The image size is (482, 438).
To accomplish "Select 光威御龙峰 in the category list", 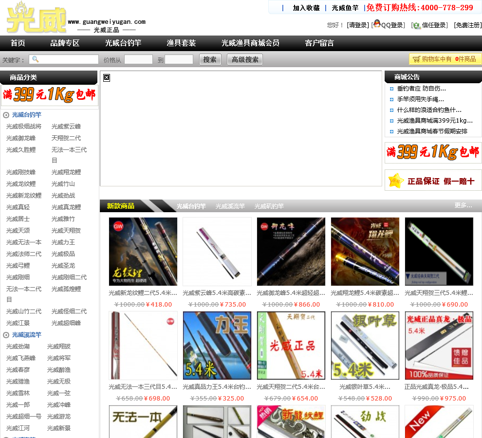I will [21, 138].
